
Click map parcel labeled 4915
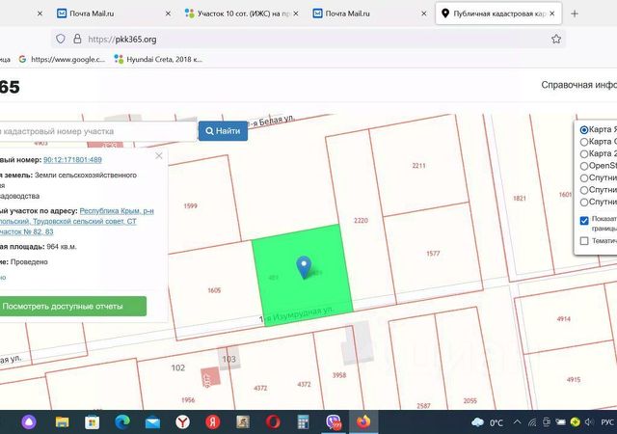tap(574, 380)
